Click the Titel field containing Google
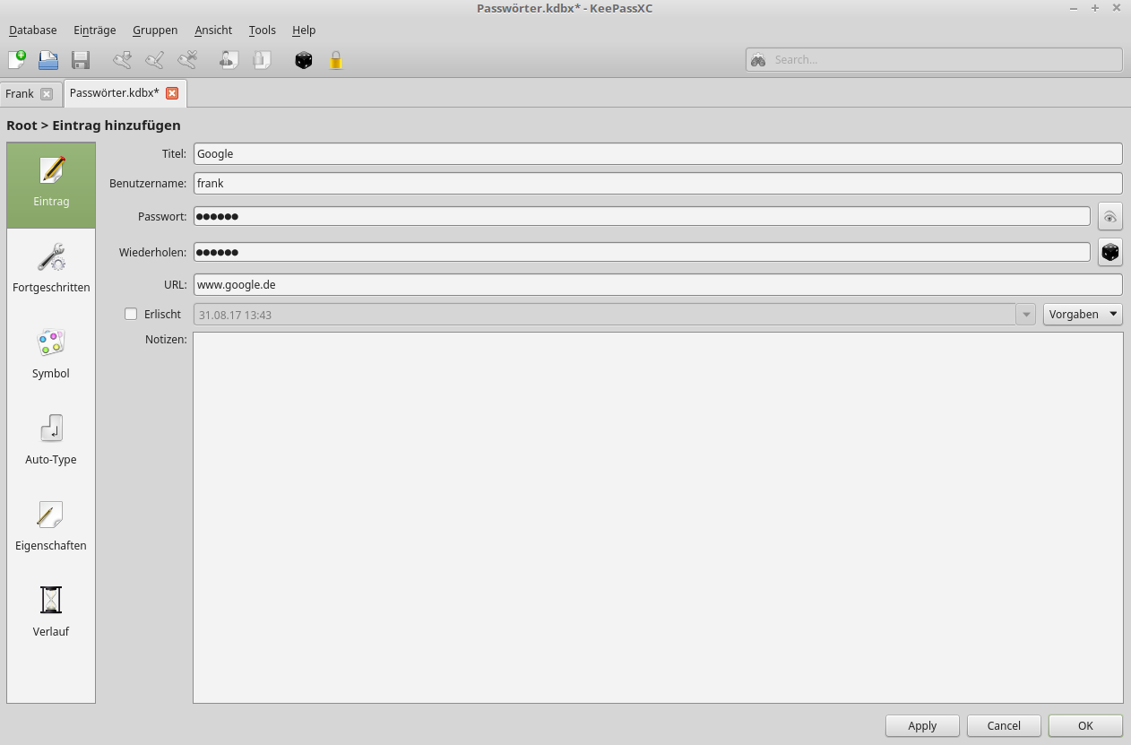The image size is (1131, 745). click(x=658, y=154)
